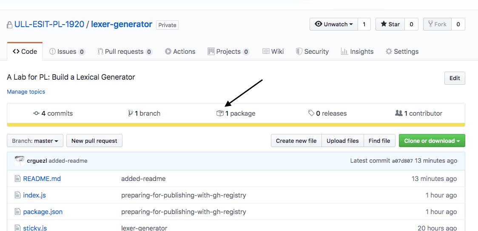The image size is (478, 231).
Task: Click the contributors people icon
Action: pyautogui.click(x=399, y=113)
